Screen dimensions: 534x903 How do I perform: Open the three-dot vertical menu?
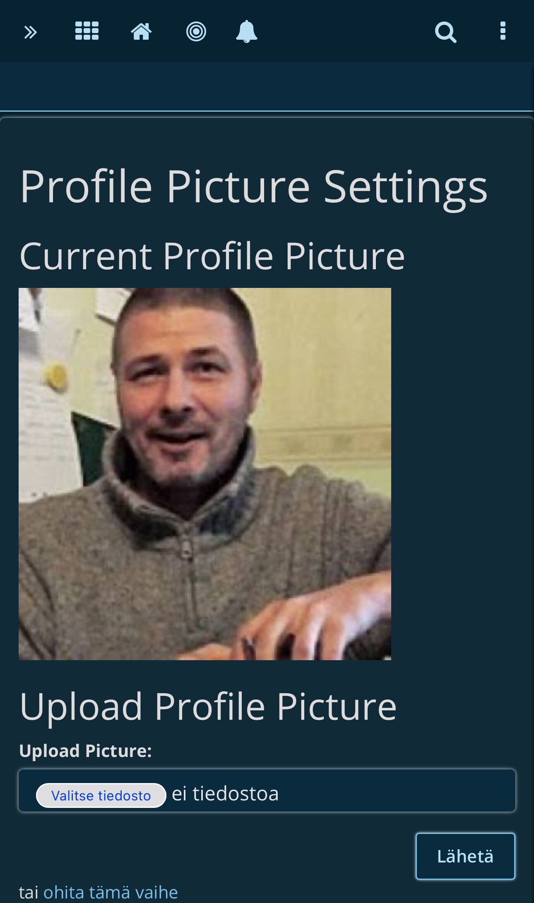coord(503,31)
